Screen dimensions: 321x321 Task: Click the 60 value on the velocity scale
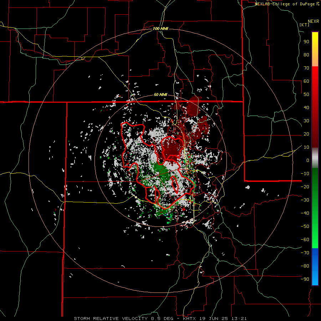coord(306,81)
